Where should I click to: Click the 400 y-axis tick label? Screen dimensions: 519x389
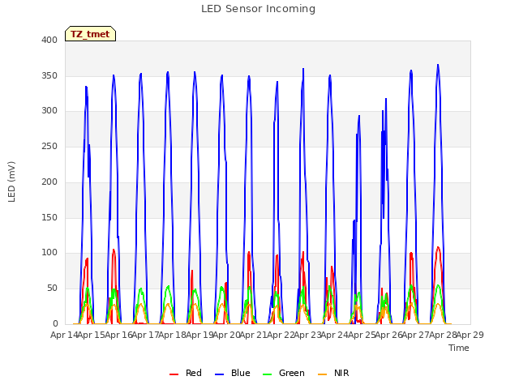pyautogui.click(x=49, y=40)
